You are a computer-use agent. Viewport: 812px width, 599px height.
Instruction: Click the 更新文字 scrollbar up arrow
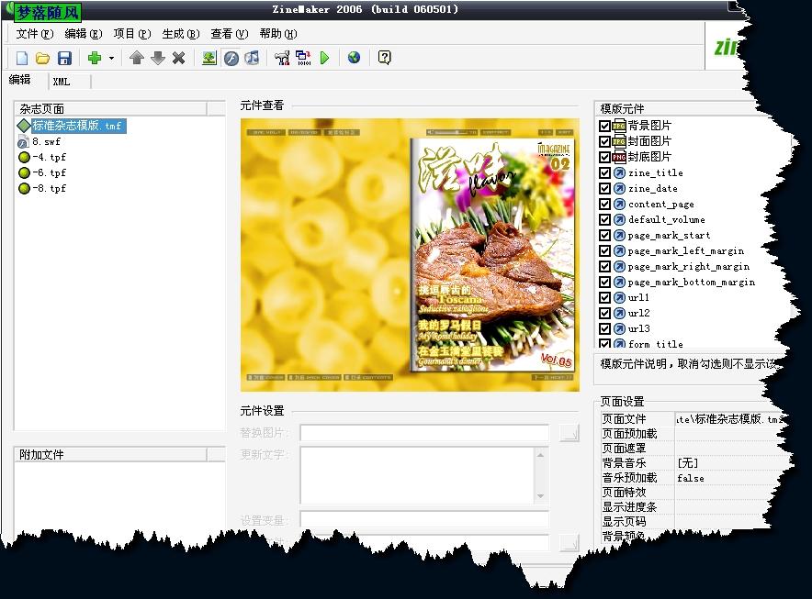541,455
